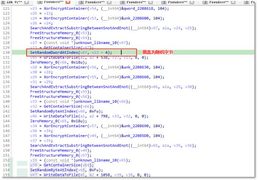
Task: Click unk_2208630 on line 133
Action: click(x=136, y=67)
